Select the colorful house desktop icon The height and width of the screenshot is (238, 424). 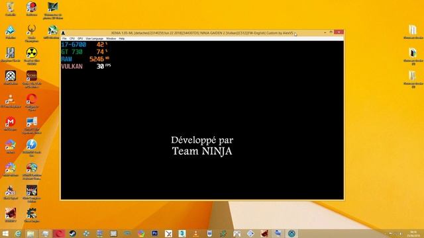click(11, 147)
